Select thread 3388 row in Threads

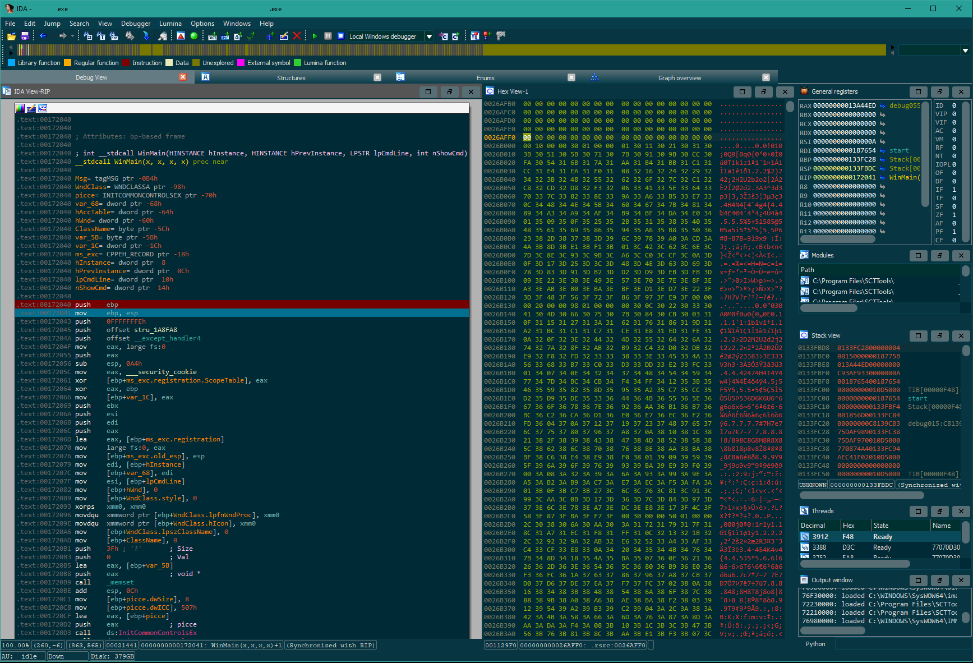pos(879,547)
